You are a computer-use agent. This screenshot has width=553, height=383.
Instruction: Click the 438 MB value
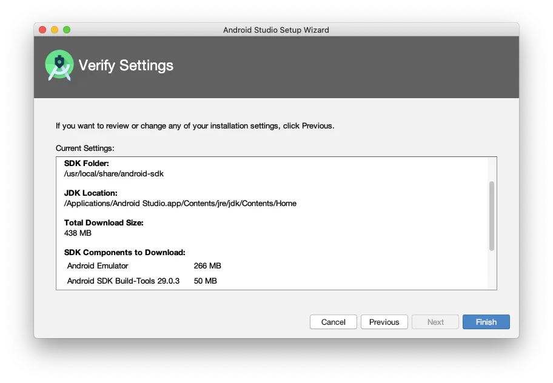pyautogui.click(x=78, y=233)
